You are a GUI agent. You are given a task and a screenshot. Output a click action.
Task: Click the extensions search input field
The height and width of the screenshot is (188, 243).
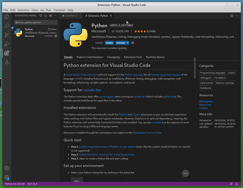(x=36, y=22)
